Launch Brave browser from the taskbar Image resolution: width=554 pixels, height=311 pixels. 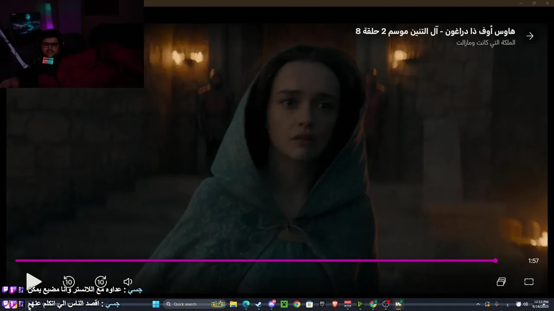click(335, 304)
